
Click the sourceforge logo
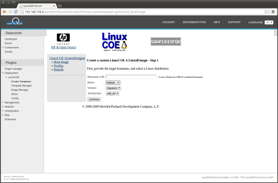(x=166, y=41)
